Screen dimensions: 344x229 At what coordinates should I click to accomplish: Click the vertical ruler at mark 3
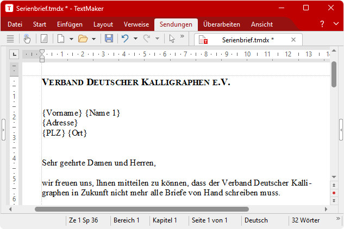(14, 138)
